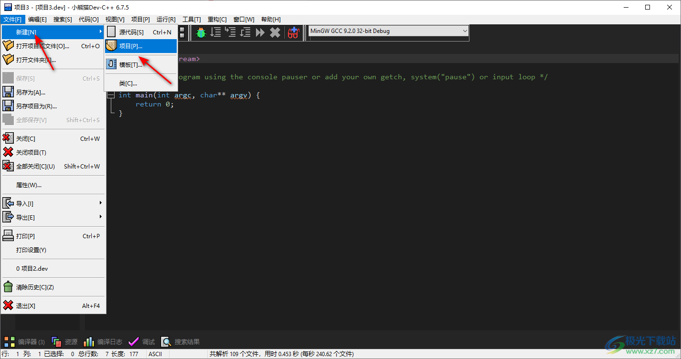Click the continue double-arrow icon
Screen dimensions: 681x359
click(x=260, y=32)
